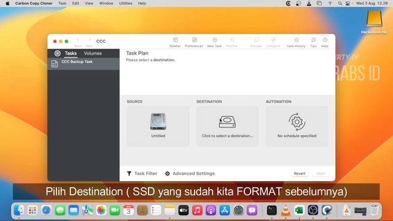Open the Task Filter

coord(142,173)
